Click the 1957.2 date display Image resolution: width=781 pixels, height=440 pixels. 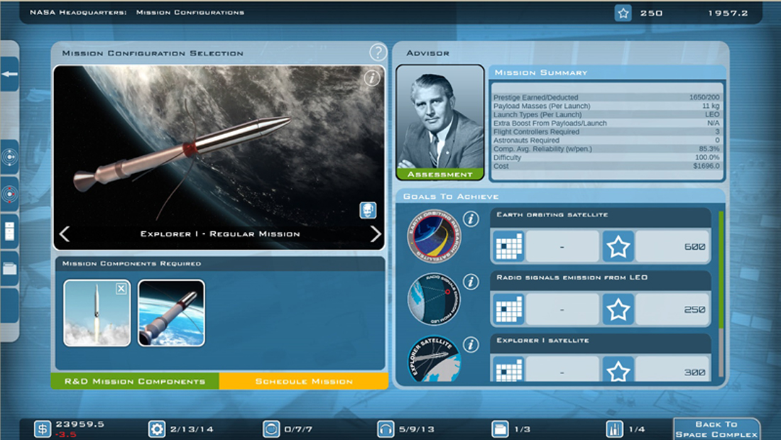(728, 13)
